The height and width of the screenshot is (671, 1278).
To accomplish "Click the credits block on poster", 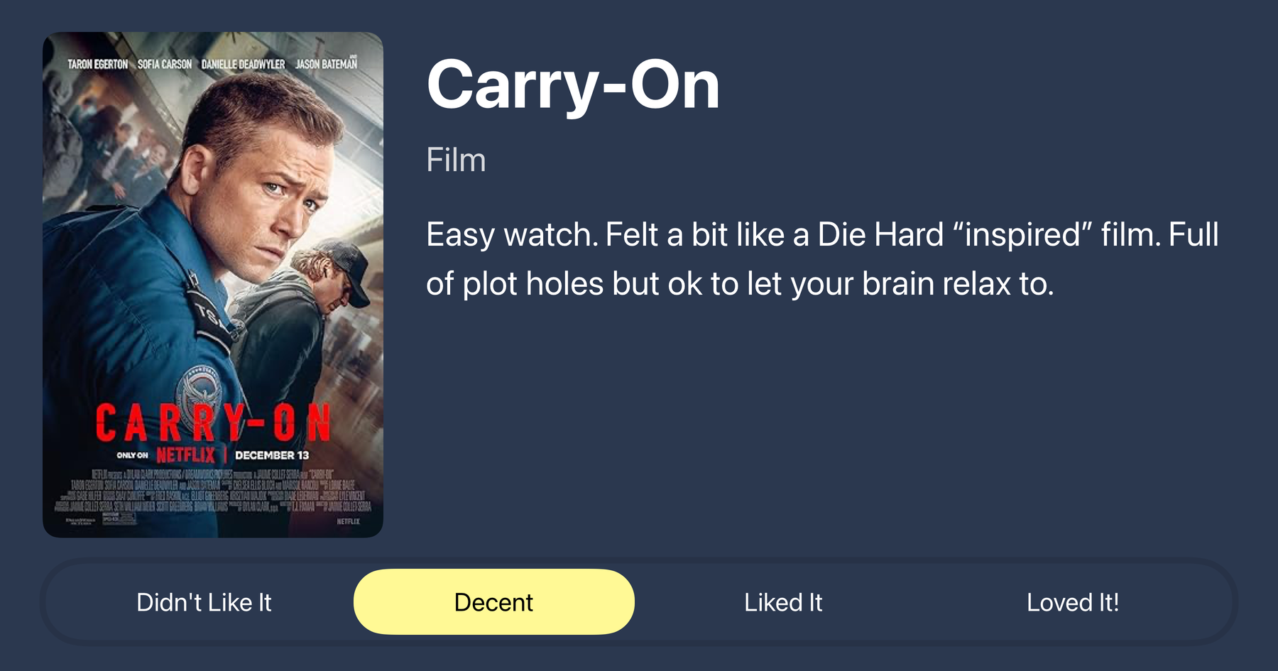I will 213,491.
